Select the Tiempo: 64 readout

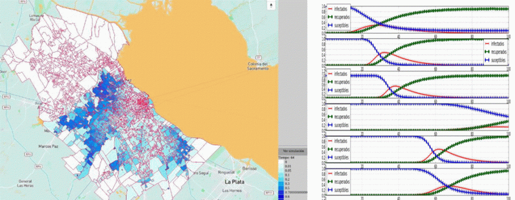(286, 158)
